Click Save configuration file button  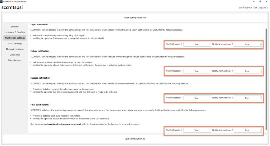pyautogui.click(x=135, y=139)
